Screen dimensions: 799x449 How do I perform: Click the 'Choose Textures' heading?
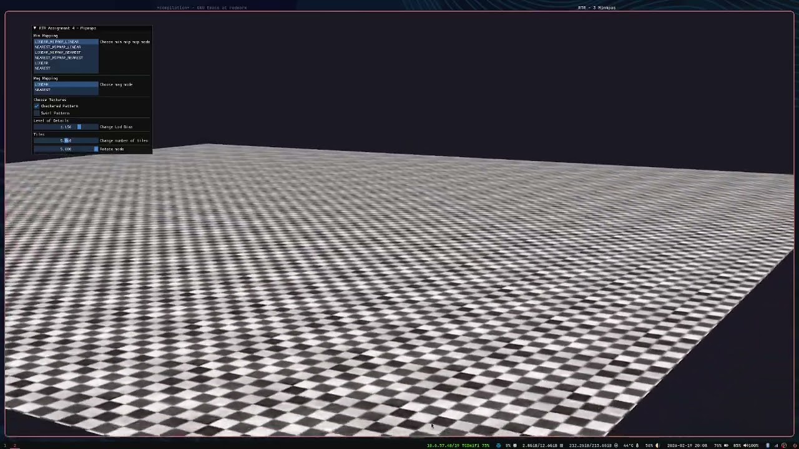[50, 100]
